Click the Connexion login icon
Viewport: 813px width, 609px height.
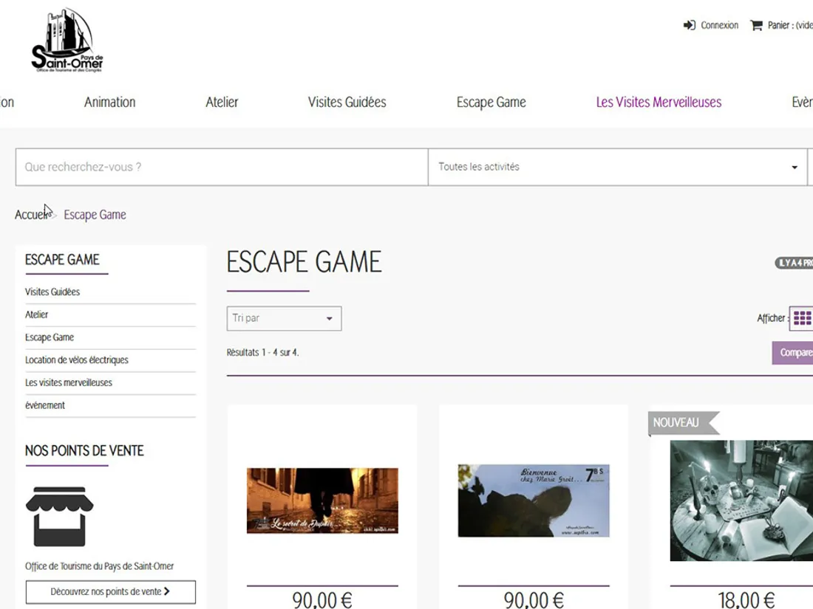coord(690,25)
